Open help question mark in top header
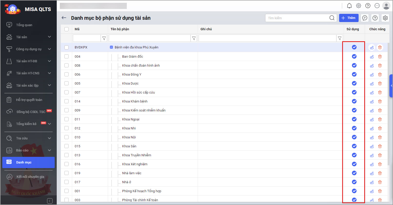The height and width of the screenshot is (205, 393). pyautogui.click(x=368, y=6)
